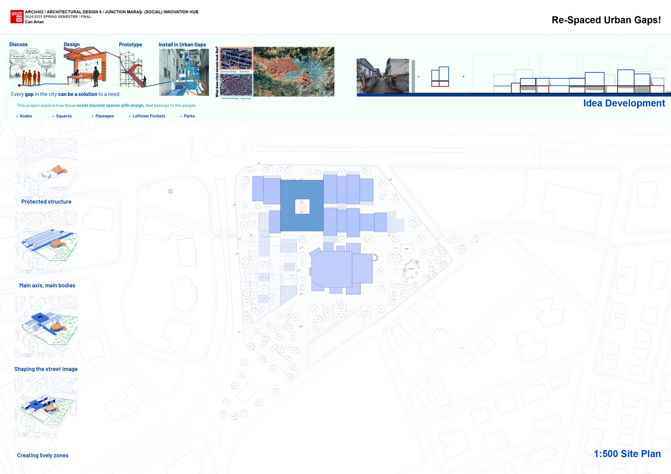Click the black-and-white street photo

click(x=383, y=76)
